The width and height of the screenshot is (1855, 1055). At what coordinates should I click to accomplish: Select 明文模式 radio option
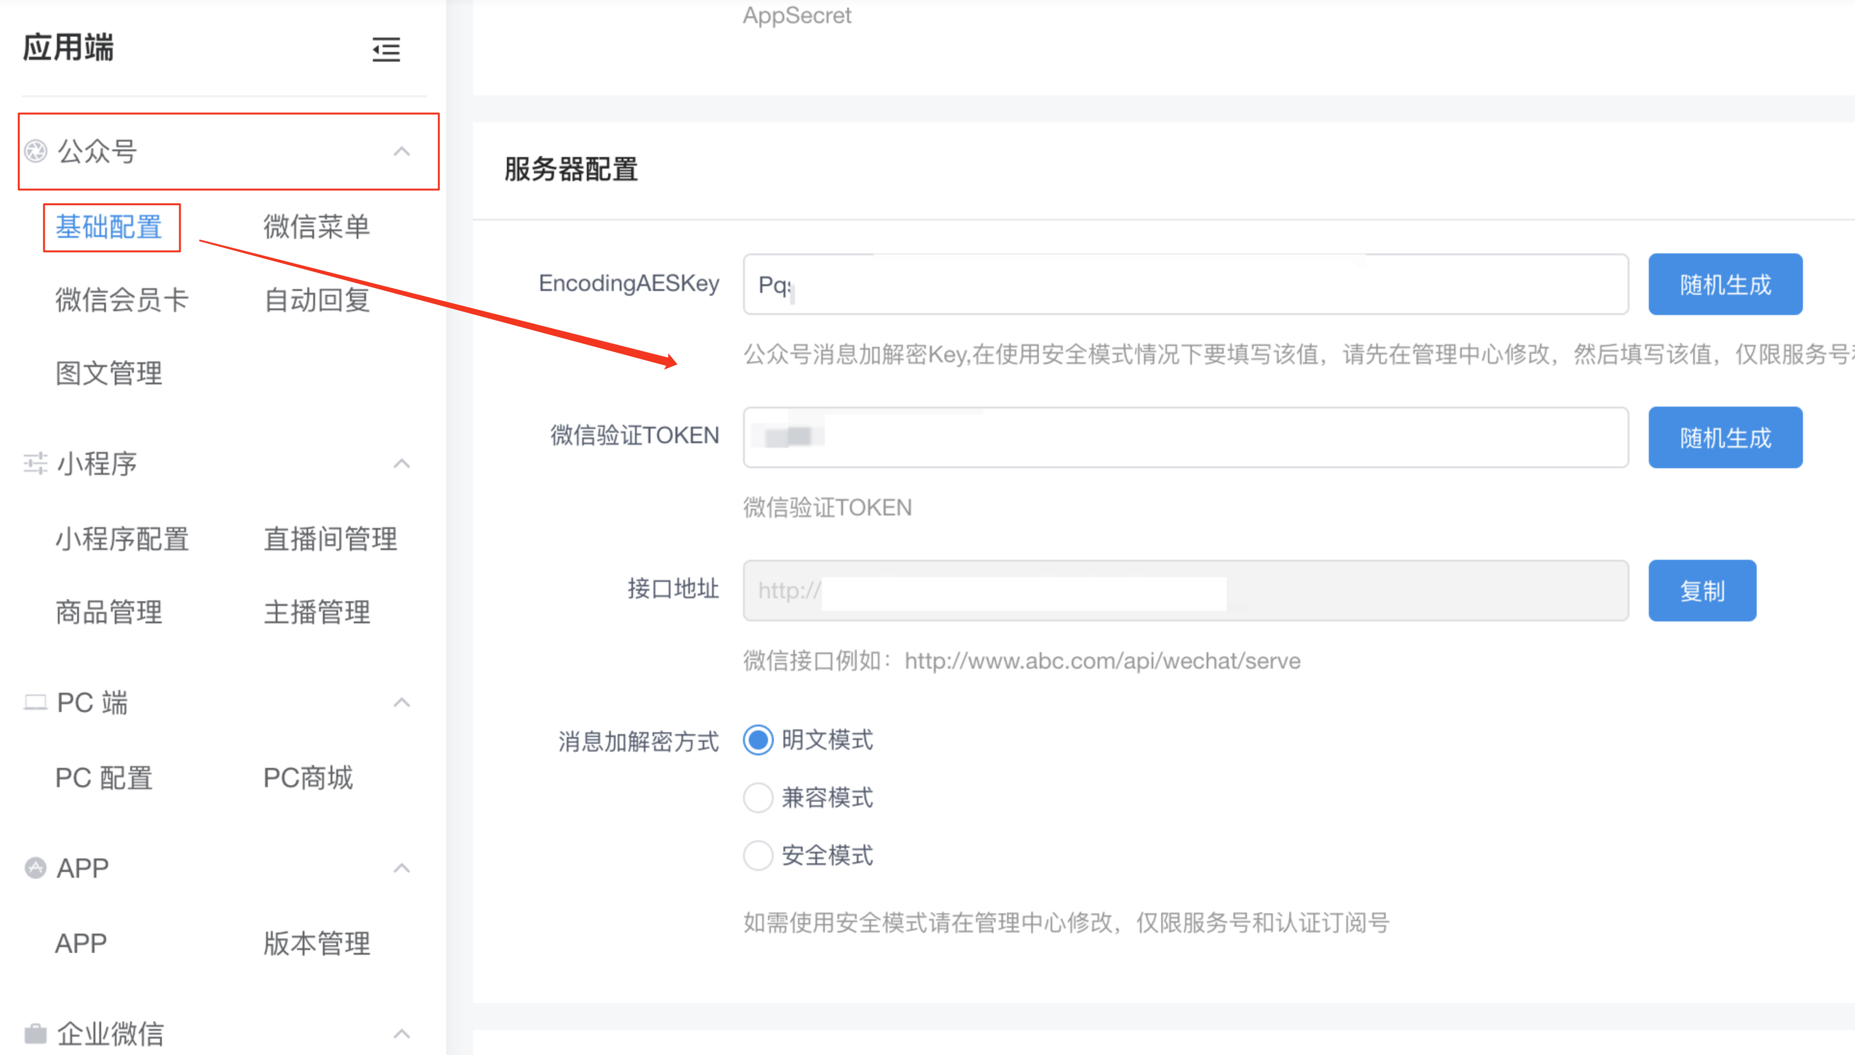coord(758,740)
